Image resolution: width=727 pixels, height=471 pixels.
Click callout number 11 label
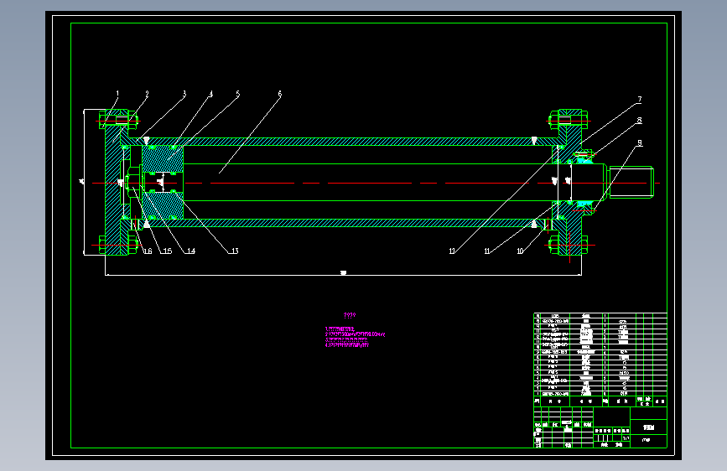tap(487, 251)
